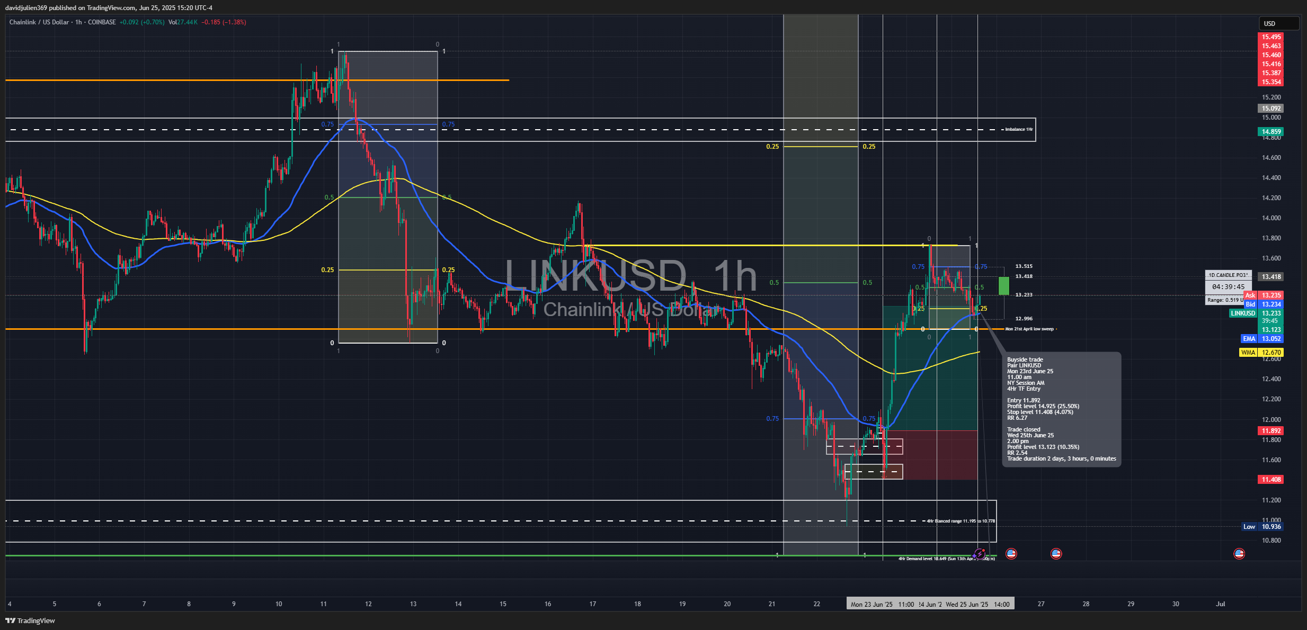
Task: Click the Range: 0.519 readout
Action: [1224, 300]
